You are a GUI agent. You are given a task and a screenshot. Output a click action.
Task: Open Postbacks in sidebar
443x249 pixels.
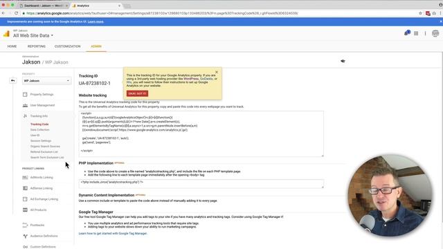[x=37, y=225]
